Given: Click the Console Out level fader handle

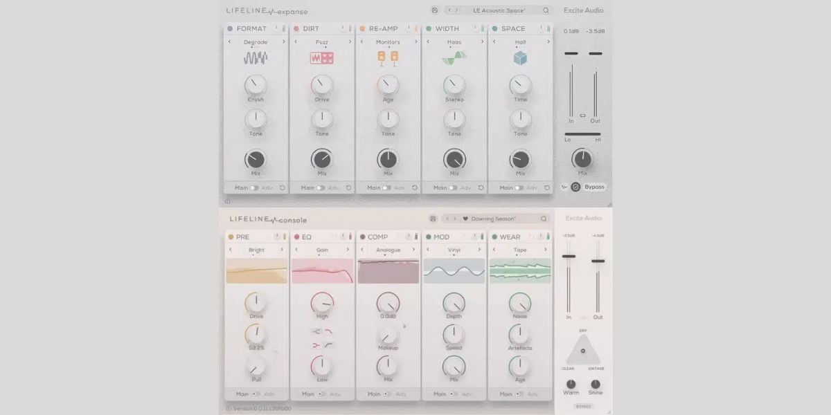Looking at the screenshot, I should tap(598, 261).
